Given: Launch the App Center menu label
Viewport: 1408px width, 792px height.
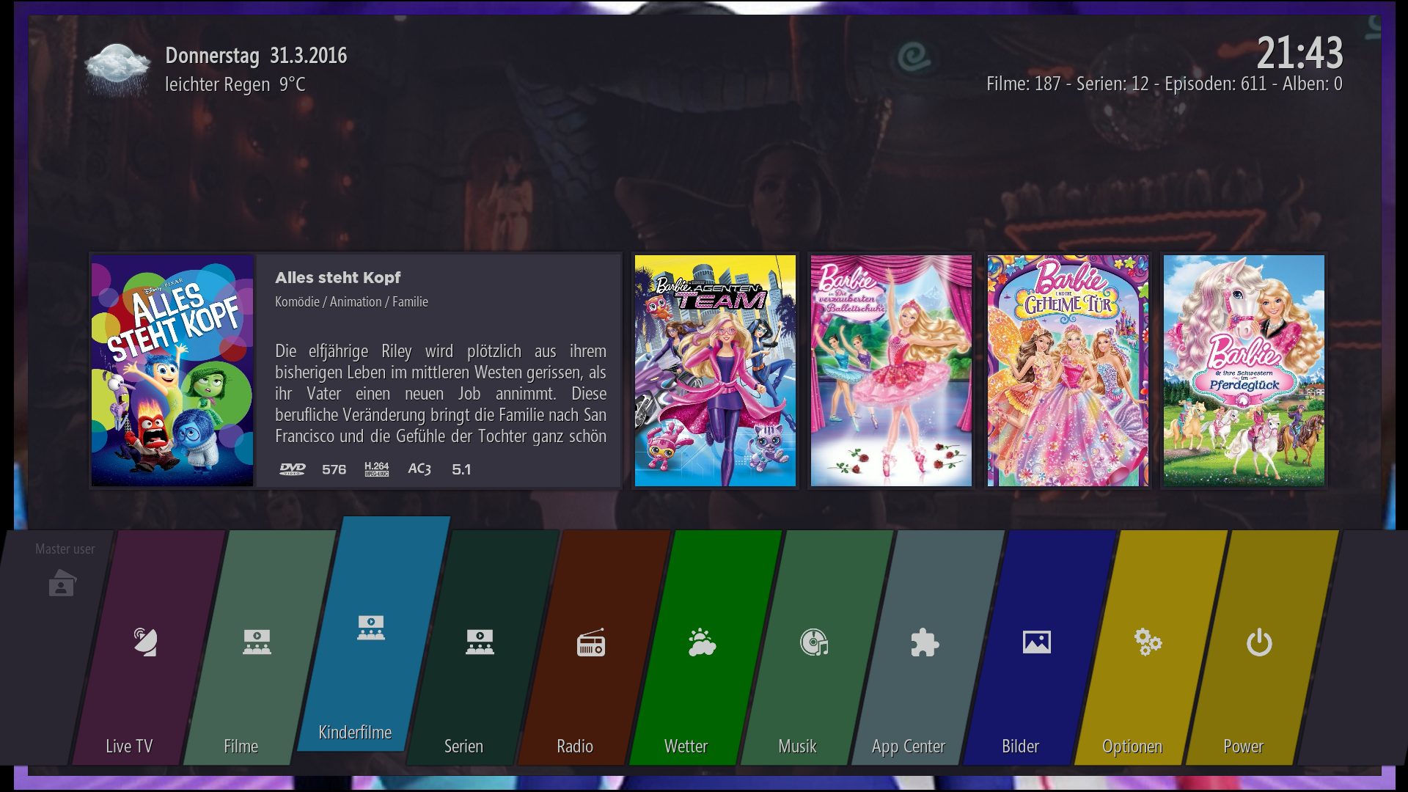Looking at the screenshot, I should [909, 747].
